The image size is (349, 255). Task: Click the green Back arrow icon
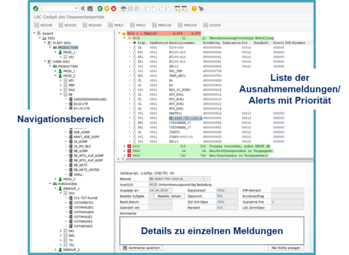(x=99, y=8)
